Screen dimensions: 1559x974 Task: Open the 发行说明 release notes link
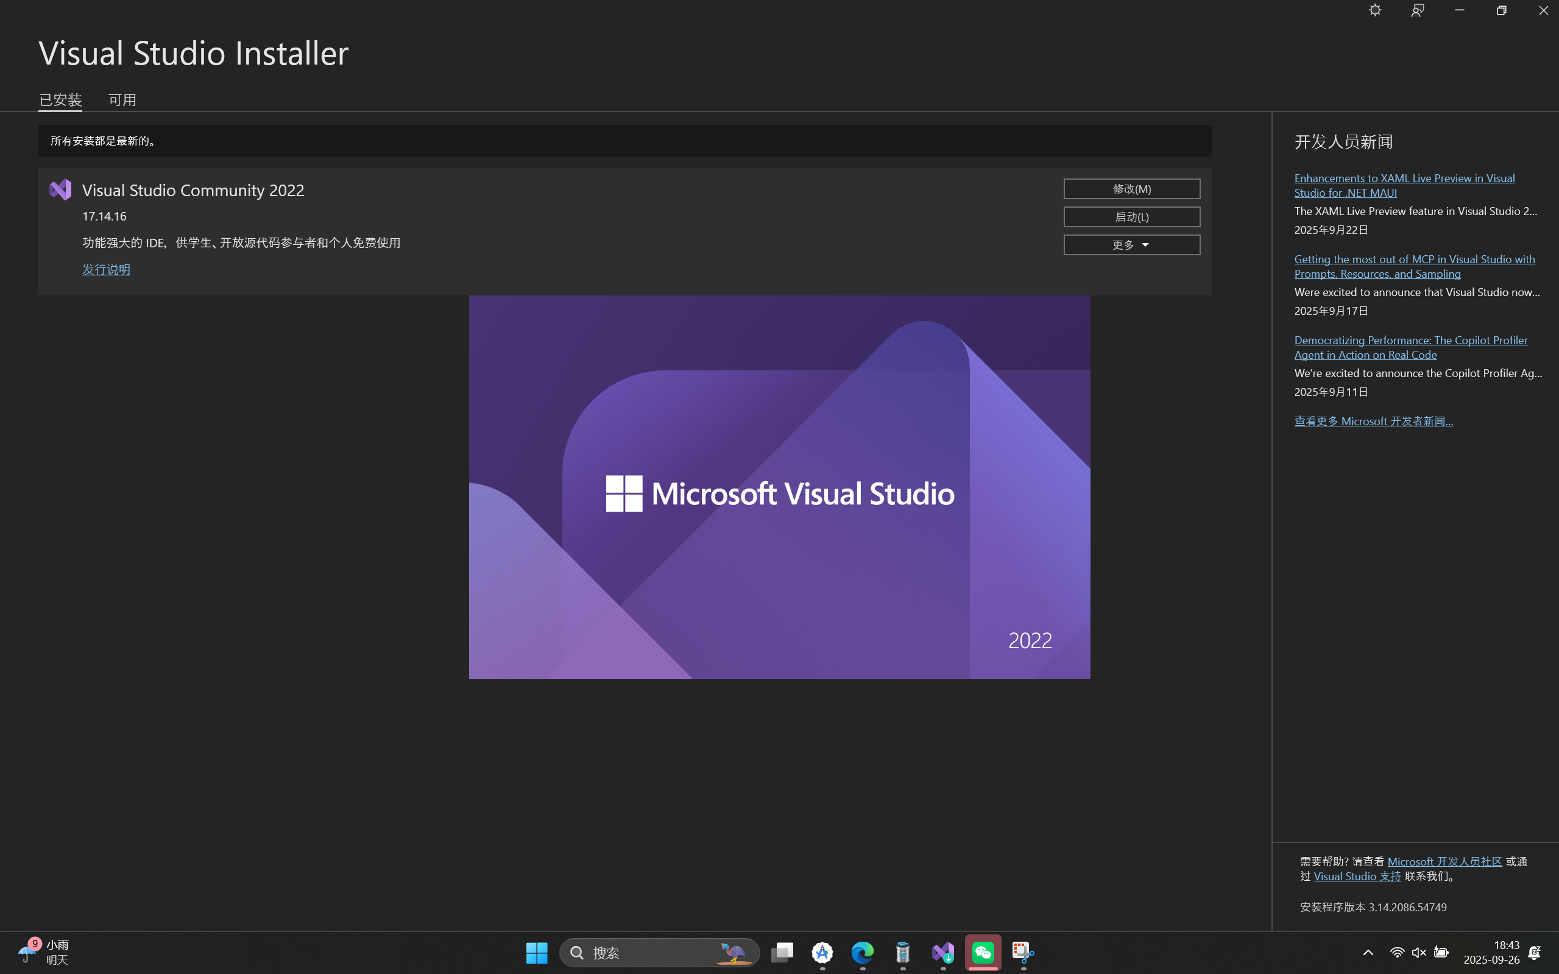[x=106, y=269]
